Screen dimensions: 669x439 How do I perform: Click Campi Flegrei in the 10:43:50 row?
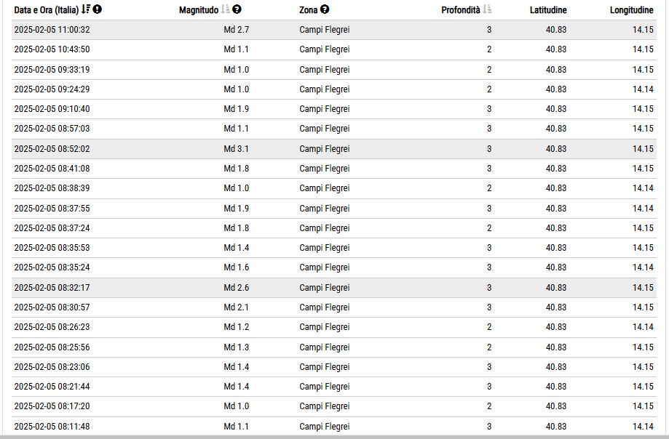324,49
